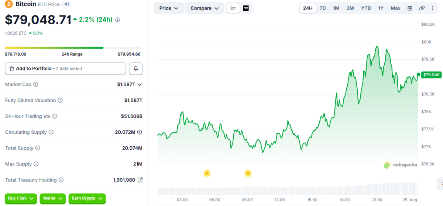Show Total Supply info icon
This screenshot has width=443, height=206.
point(38,148)
